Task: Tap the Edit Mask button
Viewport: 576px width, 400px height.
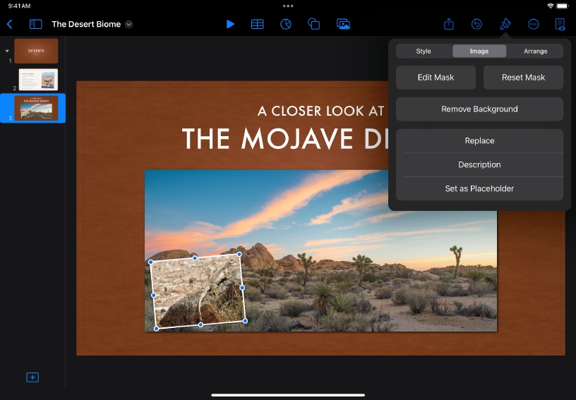Action: (436, 78)
